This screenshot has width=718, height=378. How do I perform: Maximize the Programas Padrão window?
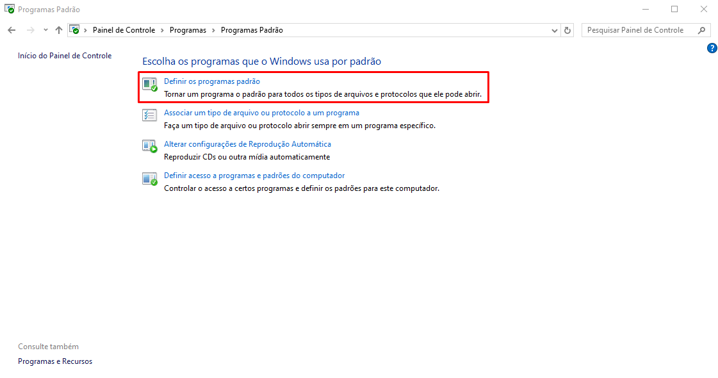[x=674, y=9]
